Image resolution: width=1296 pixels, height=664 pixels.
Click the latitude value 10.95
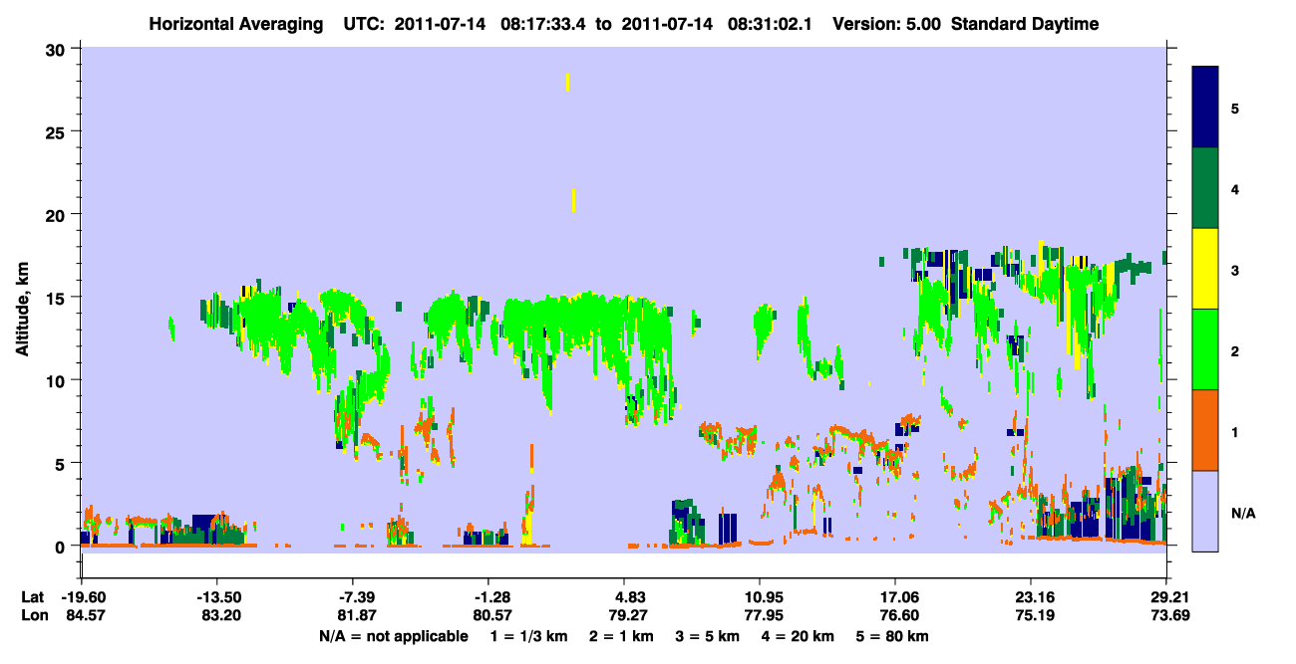(760, 597)
